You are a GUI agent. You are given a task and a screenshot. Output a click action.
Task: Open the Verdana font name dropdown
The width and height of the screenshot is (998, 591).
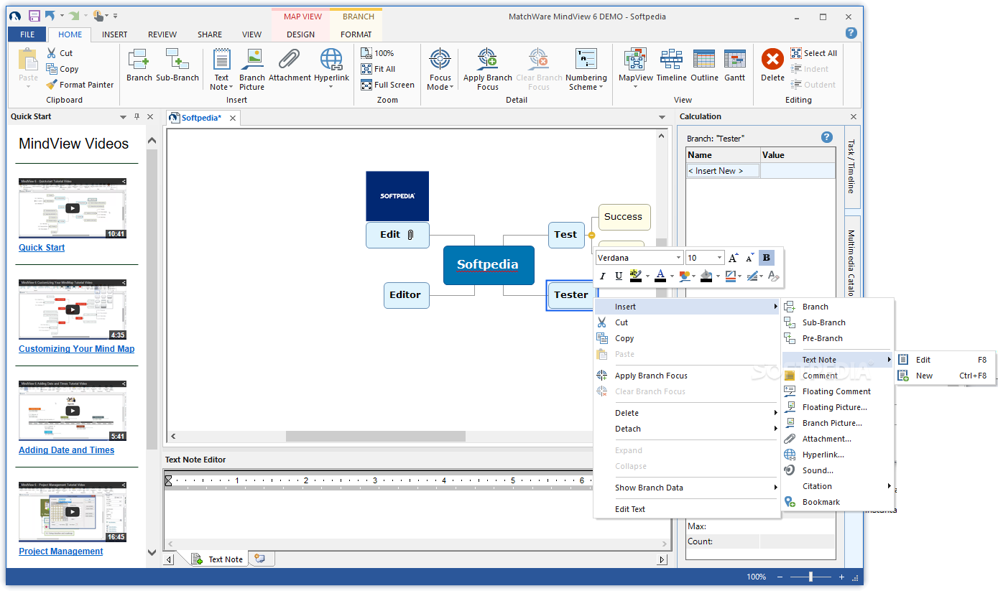(678, 258)
